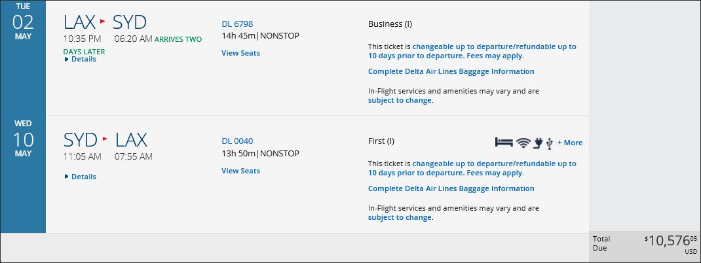Click the Total Due amount $10,576.05

click(671, 241)
